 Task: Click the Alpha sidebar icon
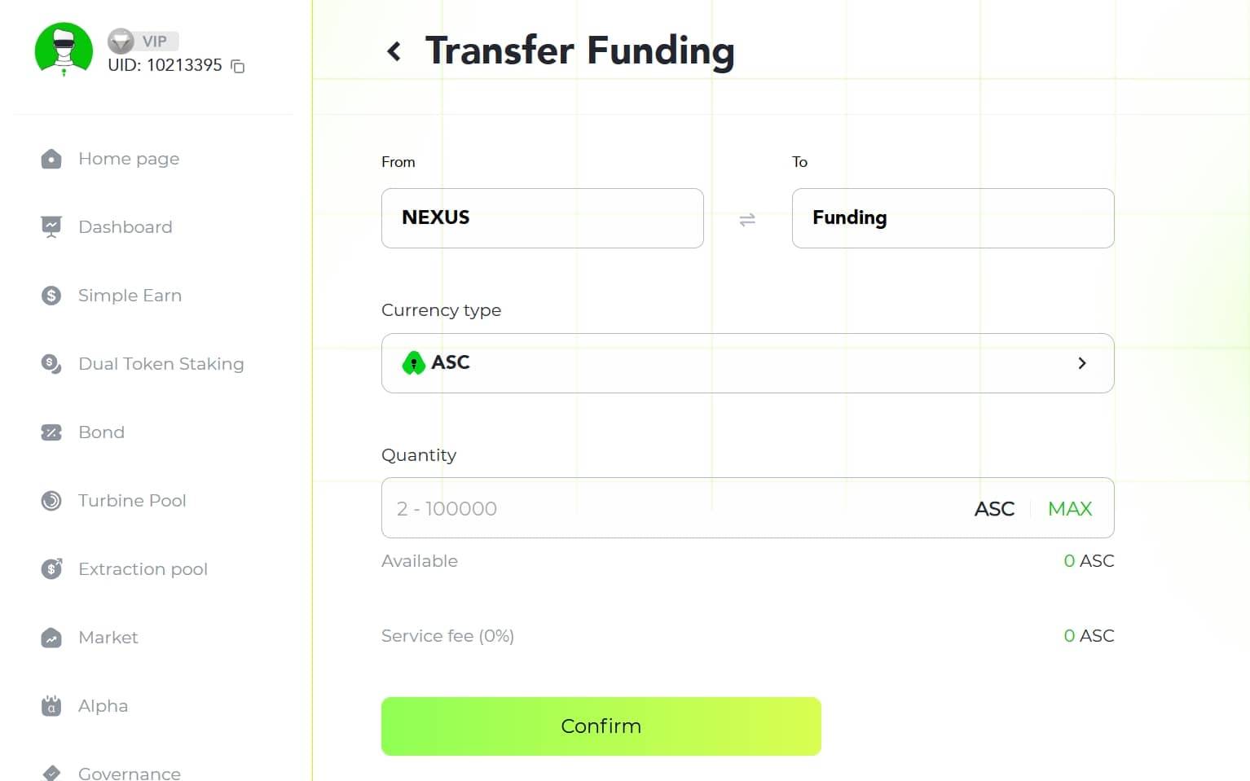51,706
